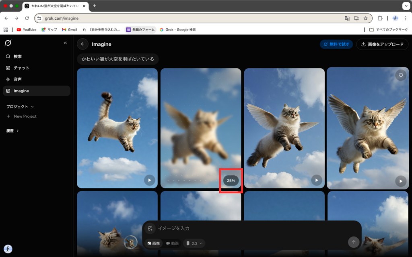Image resolution: width=412 pixels, height=257 pixels.
Task: Collapse the sidebar with the double chevron
Action: coord(65,43)
